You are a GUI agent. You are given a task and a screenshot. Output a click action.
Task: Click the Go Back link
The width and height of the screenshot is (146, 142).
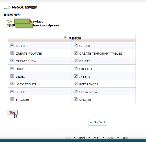[x=98, y=122]
